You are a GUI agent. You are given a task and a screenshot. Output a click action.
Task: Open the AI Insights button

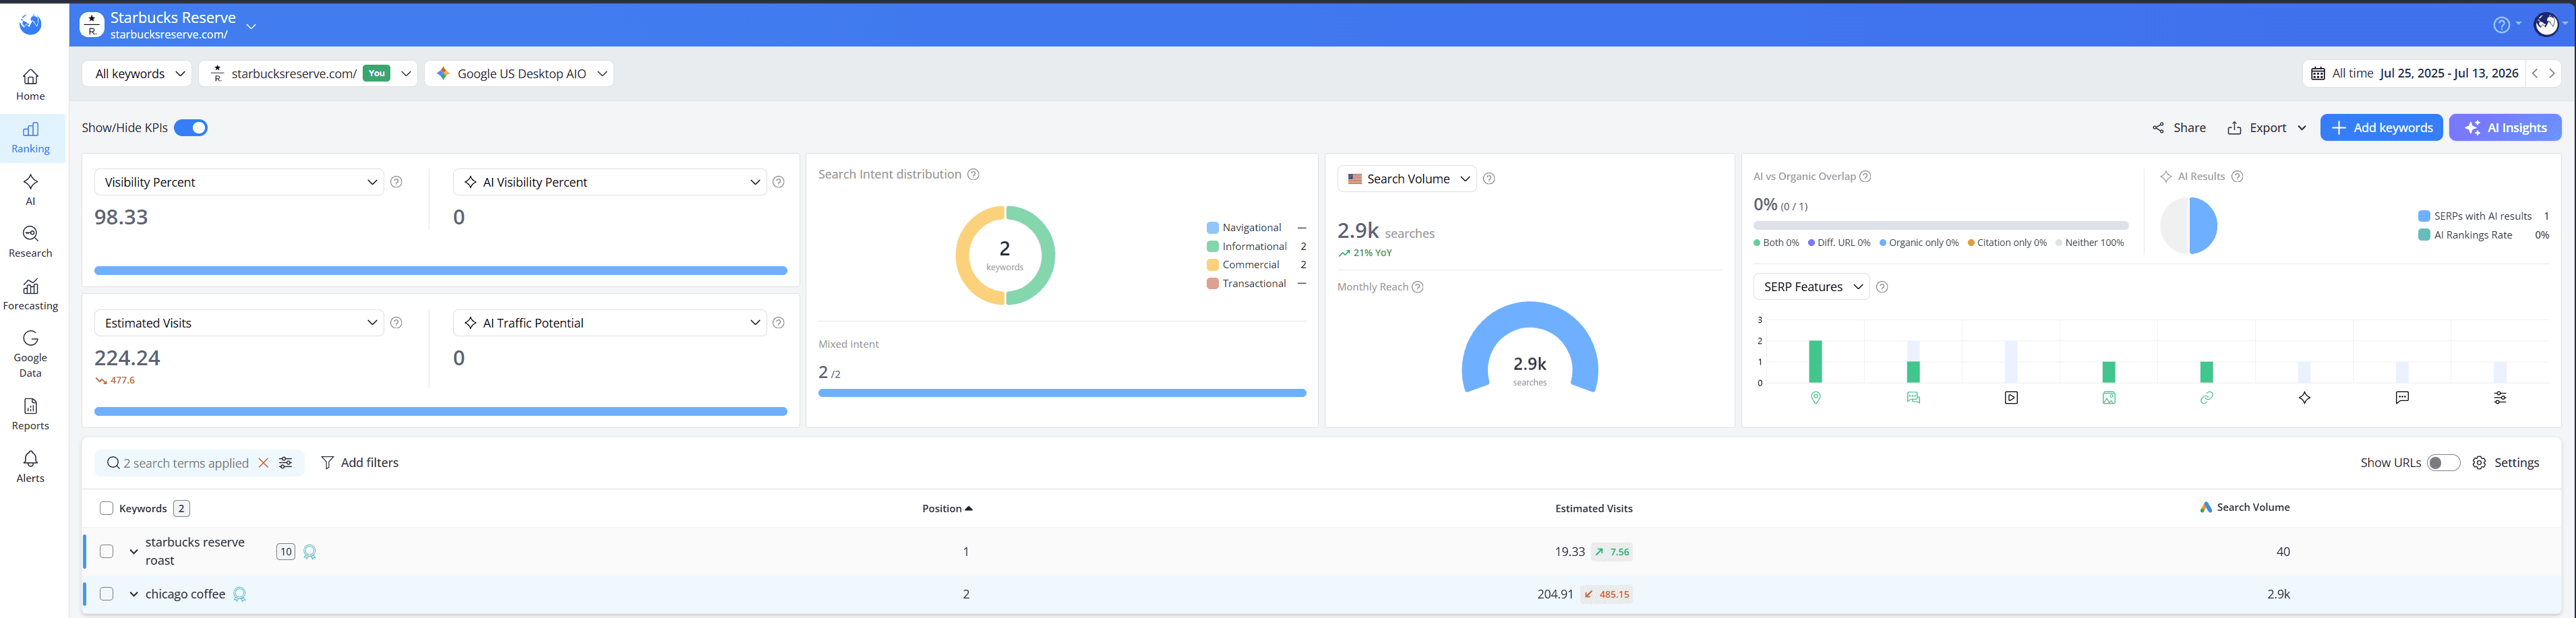pos(2505,128)
